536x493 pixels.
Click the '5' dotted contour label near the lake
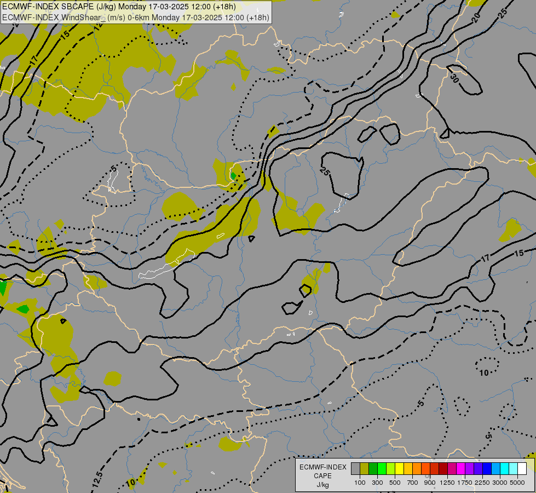point(113,169)
